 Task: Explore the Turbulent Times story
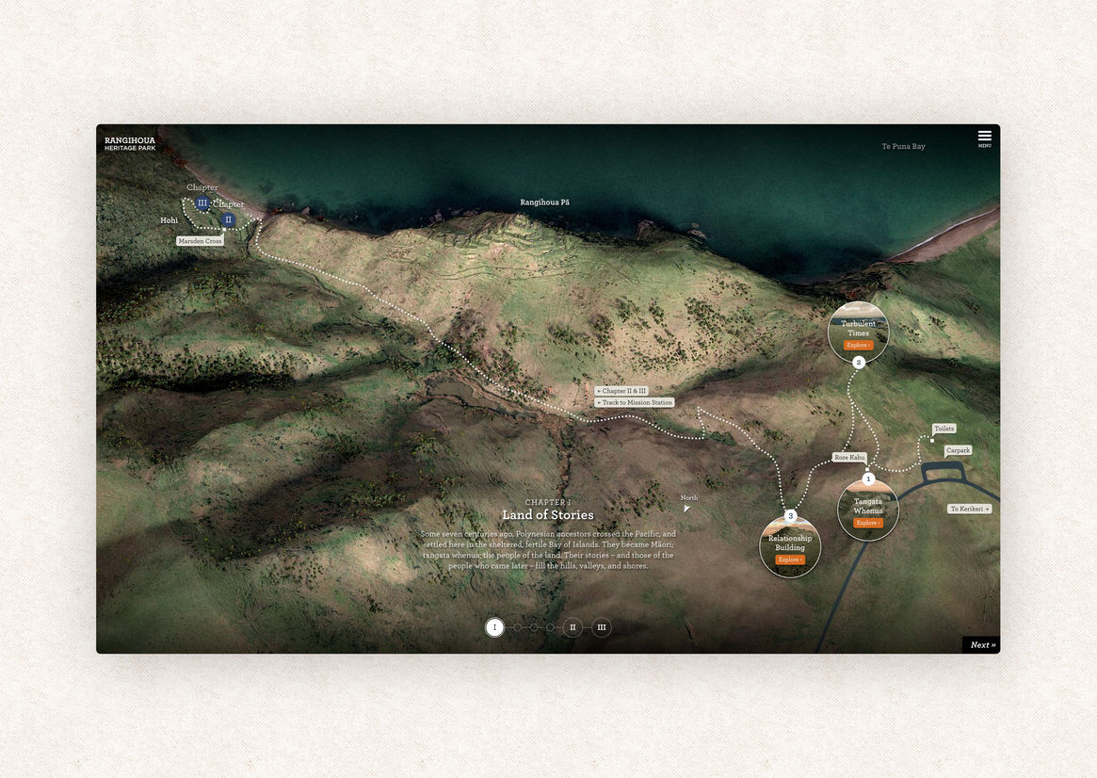tap(858, 346)
